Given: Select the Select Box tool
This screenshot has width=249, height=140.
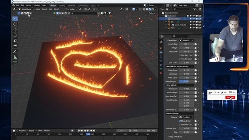Looking at the screenshot, I should pyautogui.click(x=15, y=19).
